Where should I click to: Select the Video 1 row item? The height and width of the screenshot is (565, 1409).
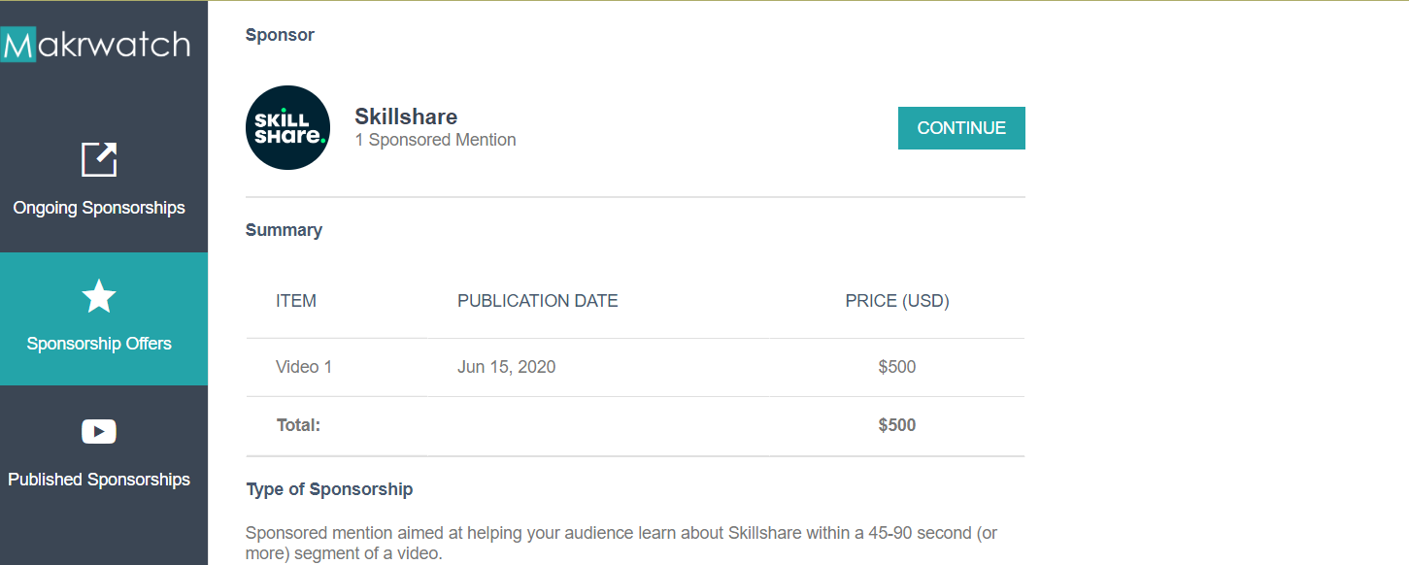(304, 367)
